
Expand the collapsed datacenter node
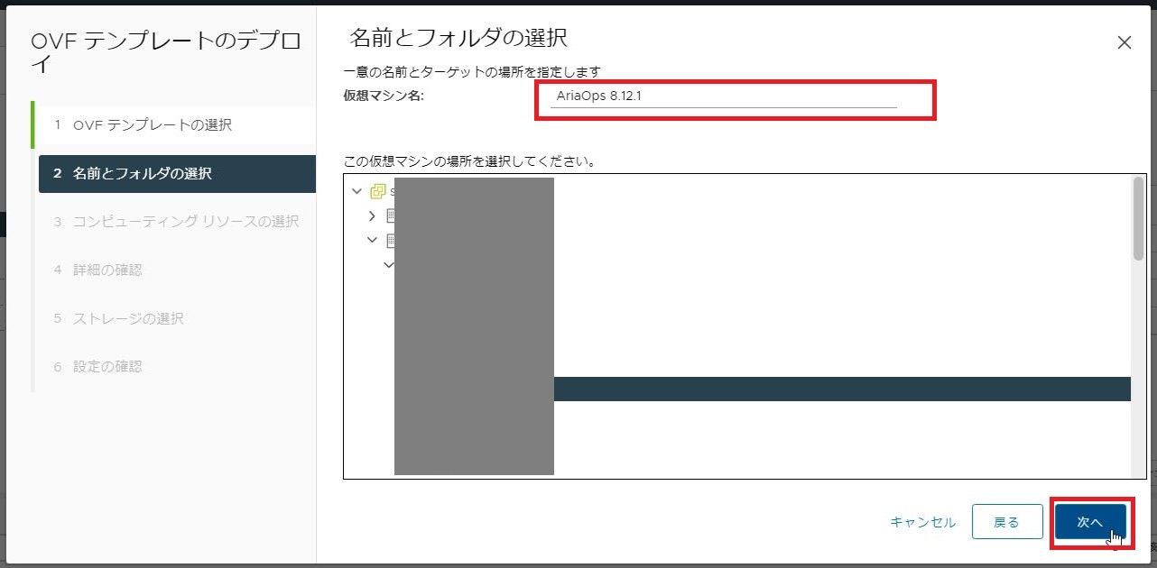pyautogui.click(x=372, y=215)
